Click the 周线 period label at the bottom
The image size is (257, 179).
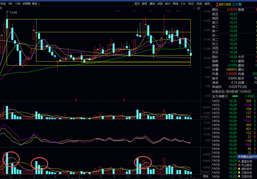tap(205, 176)
